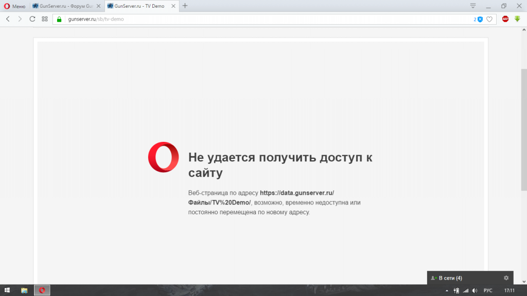
Task: Open the volume control in tray
Action: click(x=474, y=290)
